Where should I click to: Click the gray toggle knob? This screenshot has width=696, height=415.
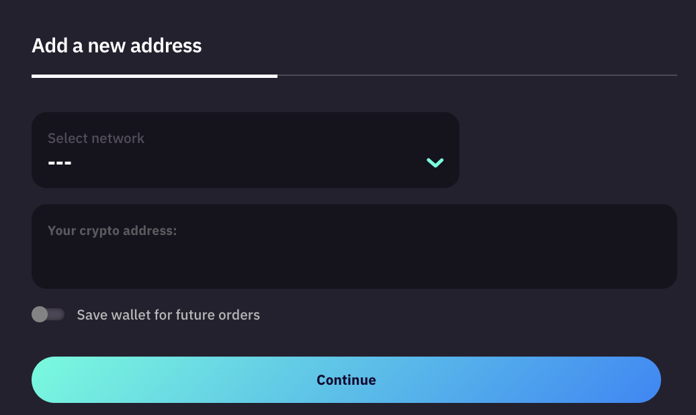coord(40,314)
